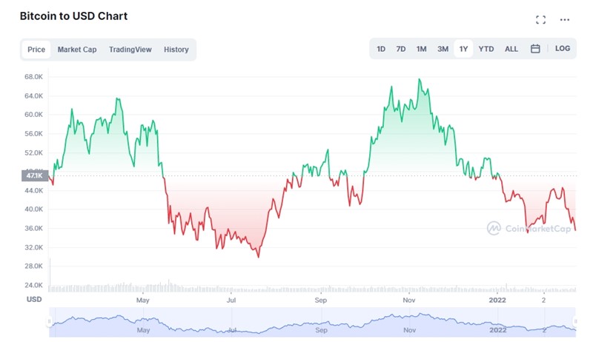This screenshot has width=593, height=342.
Task: Show ALL time price history
Action: coord(511,49)
